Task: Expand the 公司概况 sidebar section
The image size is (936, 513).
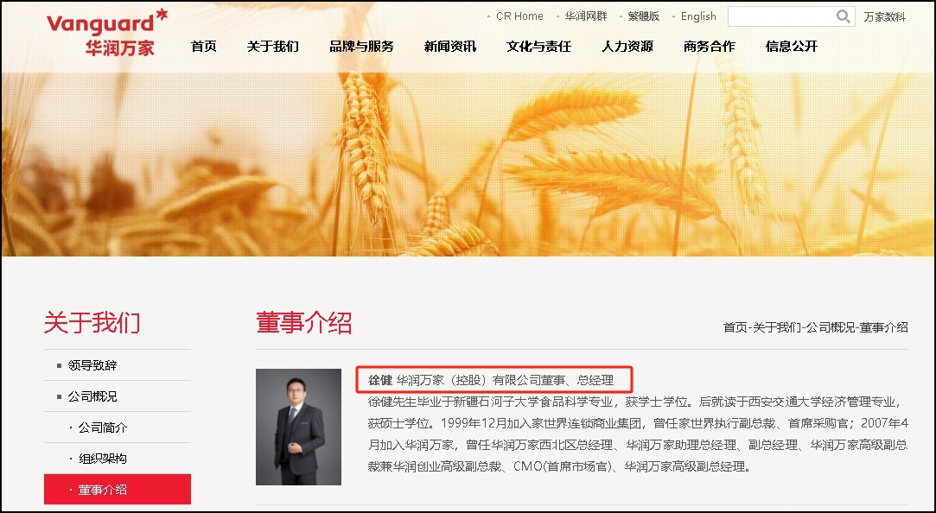Action: click(x=118, y=396)
